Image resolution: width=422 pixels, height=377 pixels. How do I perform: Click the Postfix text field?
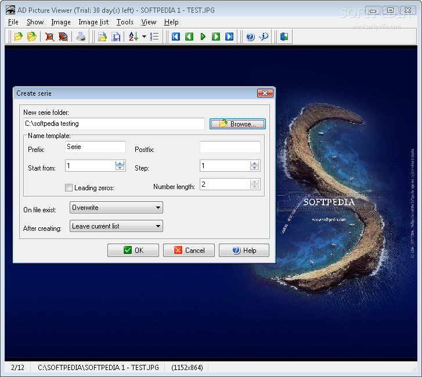click(230, 147)
